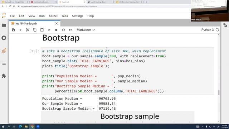Open the cell type Markdown dropdown
The image size is (229, 129).
(86, 30)
